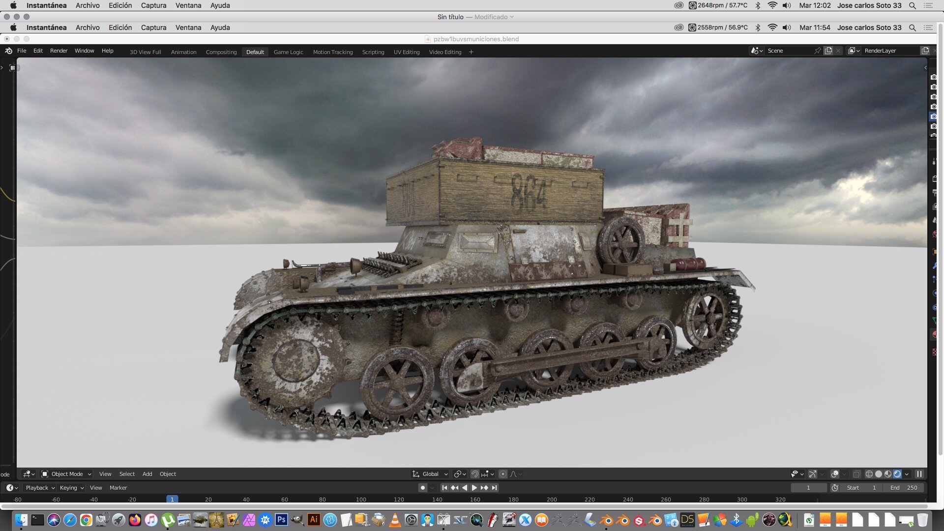Toggle snapping magnet icon
944x531 pixels.
click(x=474, y=474)
